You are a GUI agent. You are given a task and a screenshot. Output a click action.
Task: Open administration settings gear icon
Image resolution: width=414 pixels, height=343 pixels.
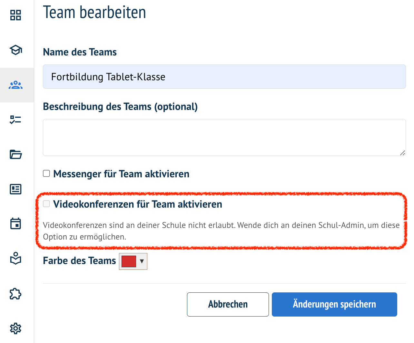click(15, 328)
